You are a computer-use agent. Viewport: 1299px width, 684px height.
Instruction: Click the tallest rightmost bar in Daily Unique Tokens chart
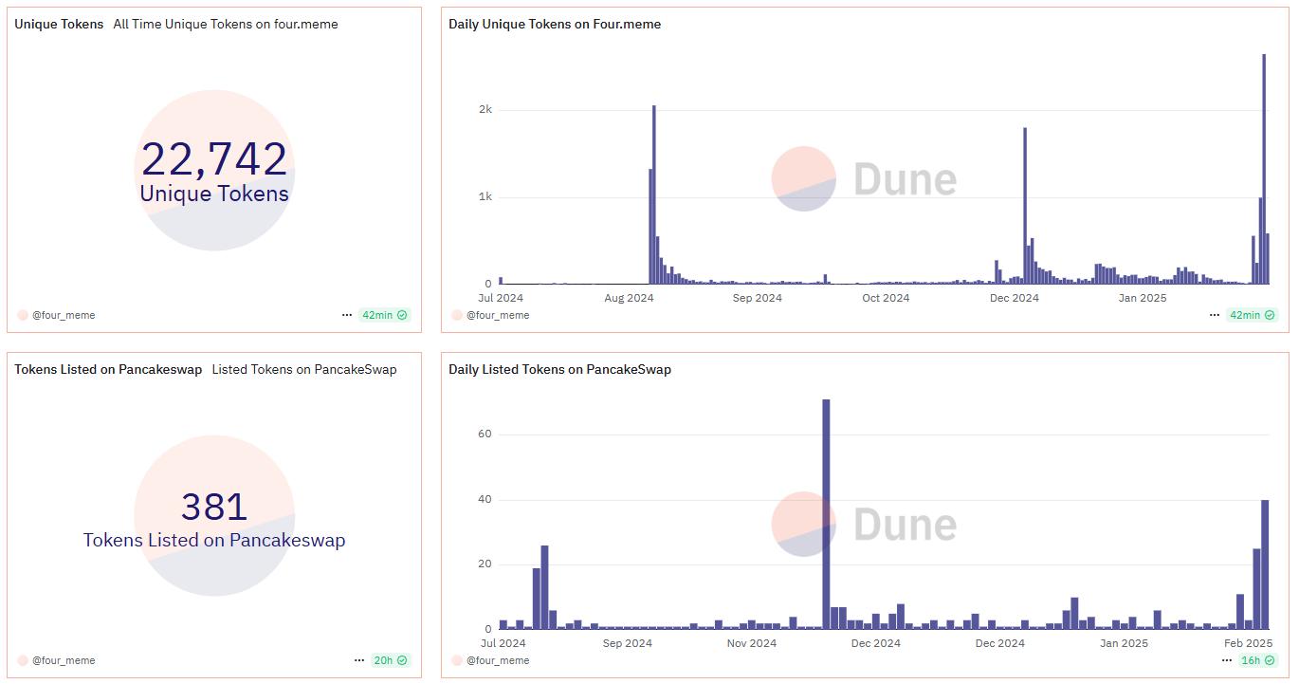(1264, 169)
